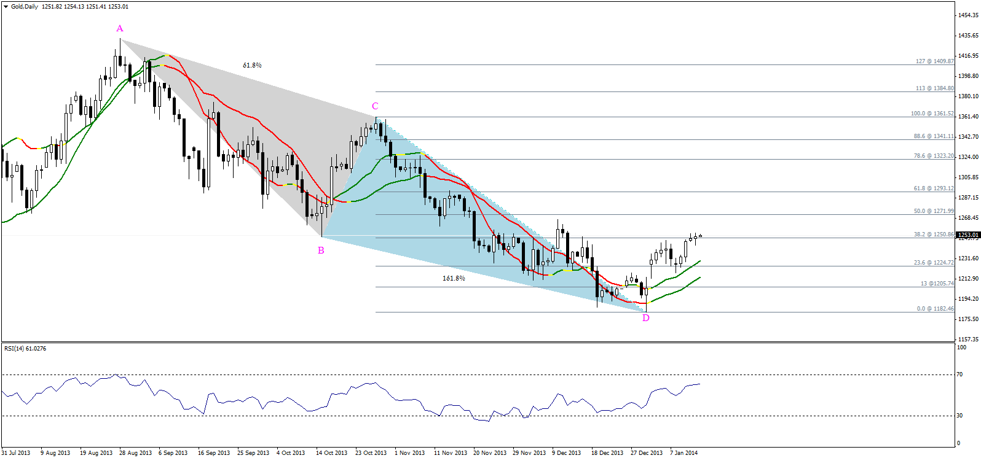Click date label 11 Nov 2013
The width and height of the screenshot is (981, 458).
click(x=451, y=453)
